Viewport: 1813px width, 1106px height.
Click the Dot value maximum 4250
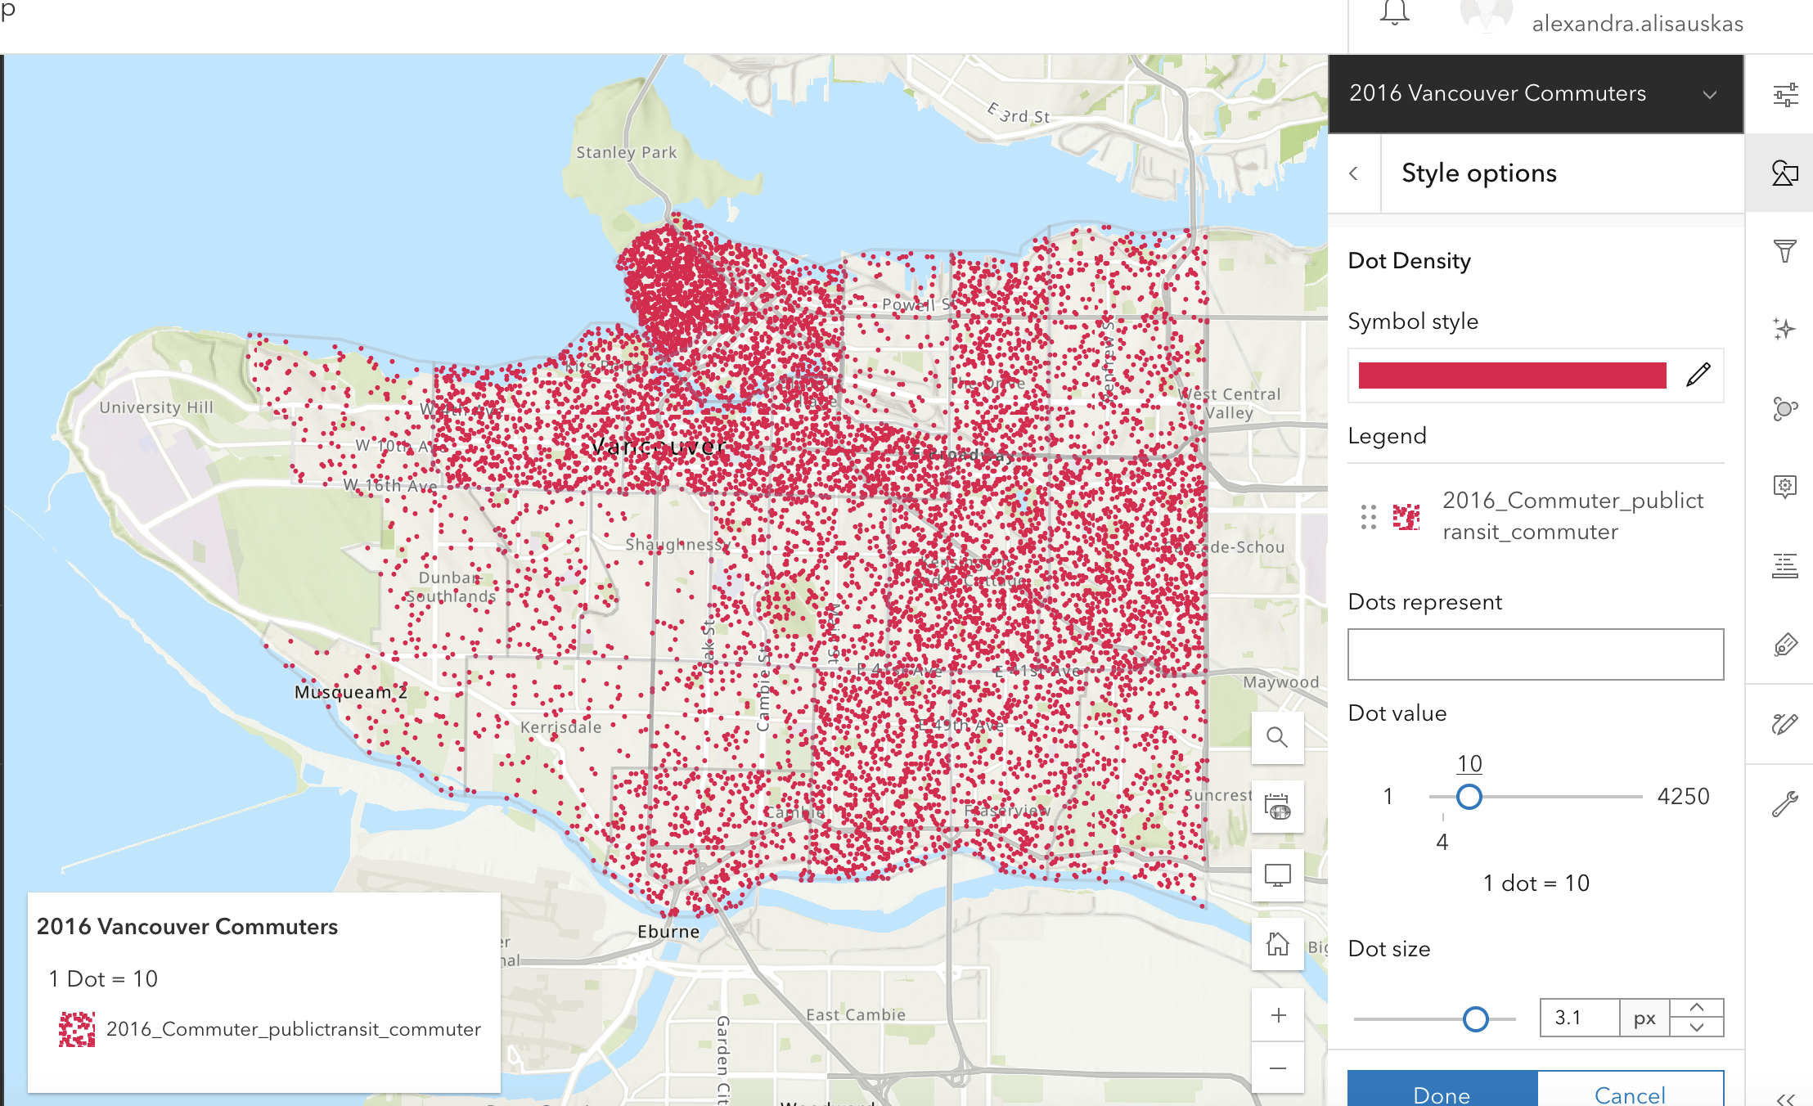click(1683, 797)
